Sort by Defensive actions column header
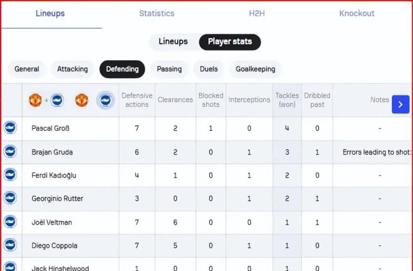413x271 pixels. (x=137, y=100)
